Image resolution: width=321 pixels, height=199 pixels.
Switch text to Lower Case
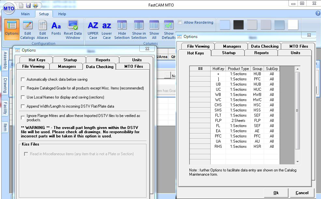[107, 30]
